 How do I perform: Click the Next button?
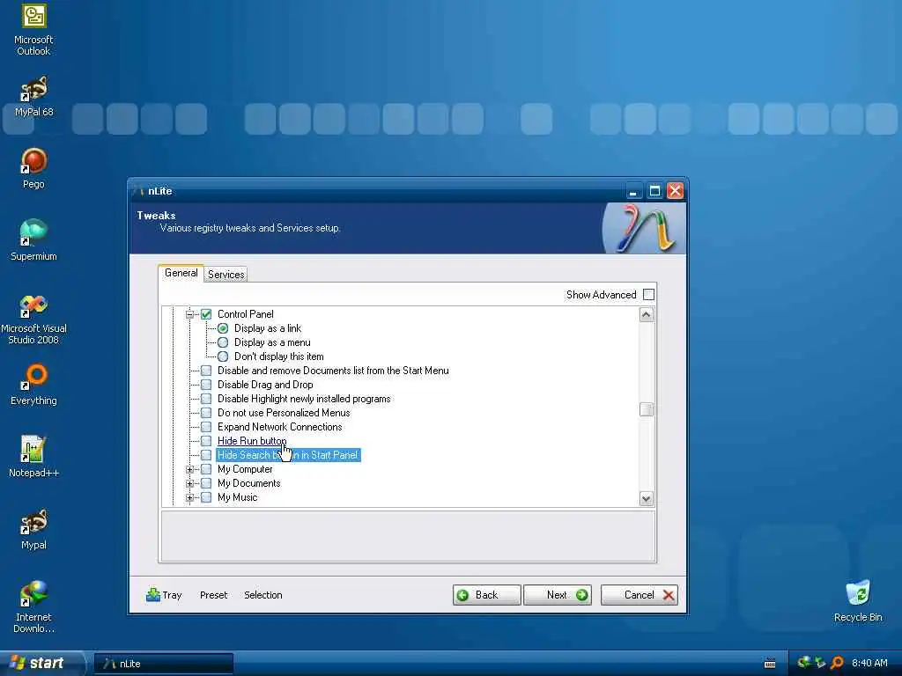[x=558, y=595]
